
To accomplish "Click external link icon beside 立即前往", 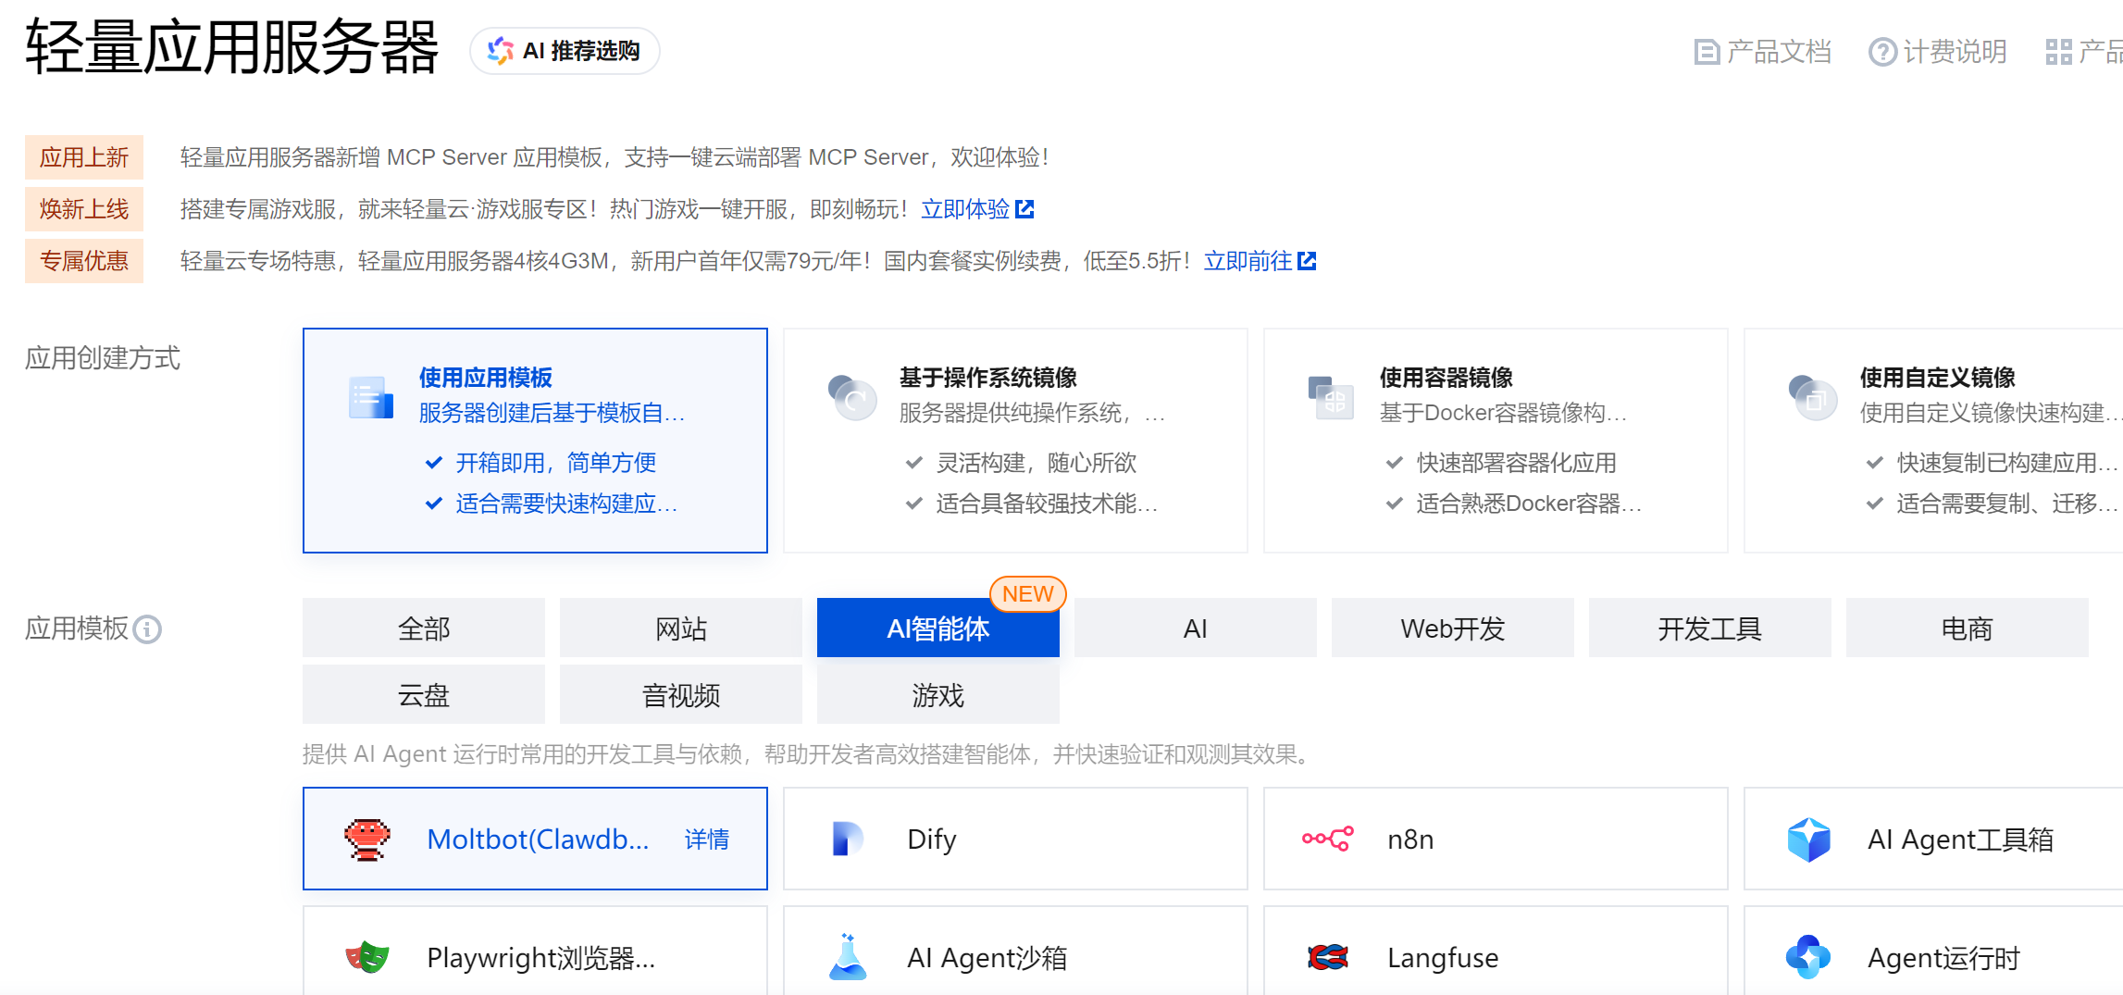I will [1307, 261].
